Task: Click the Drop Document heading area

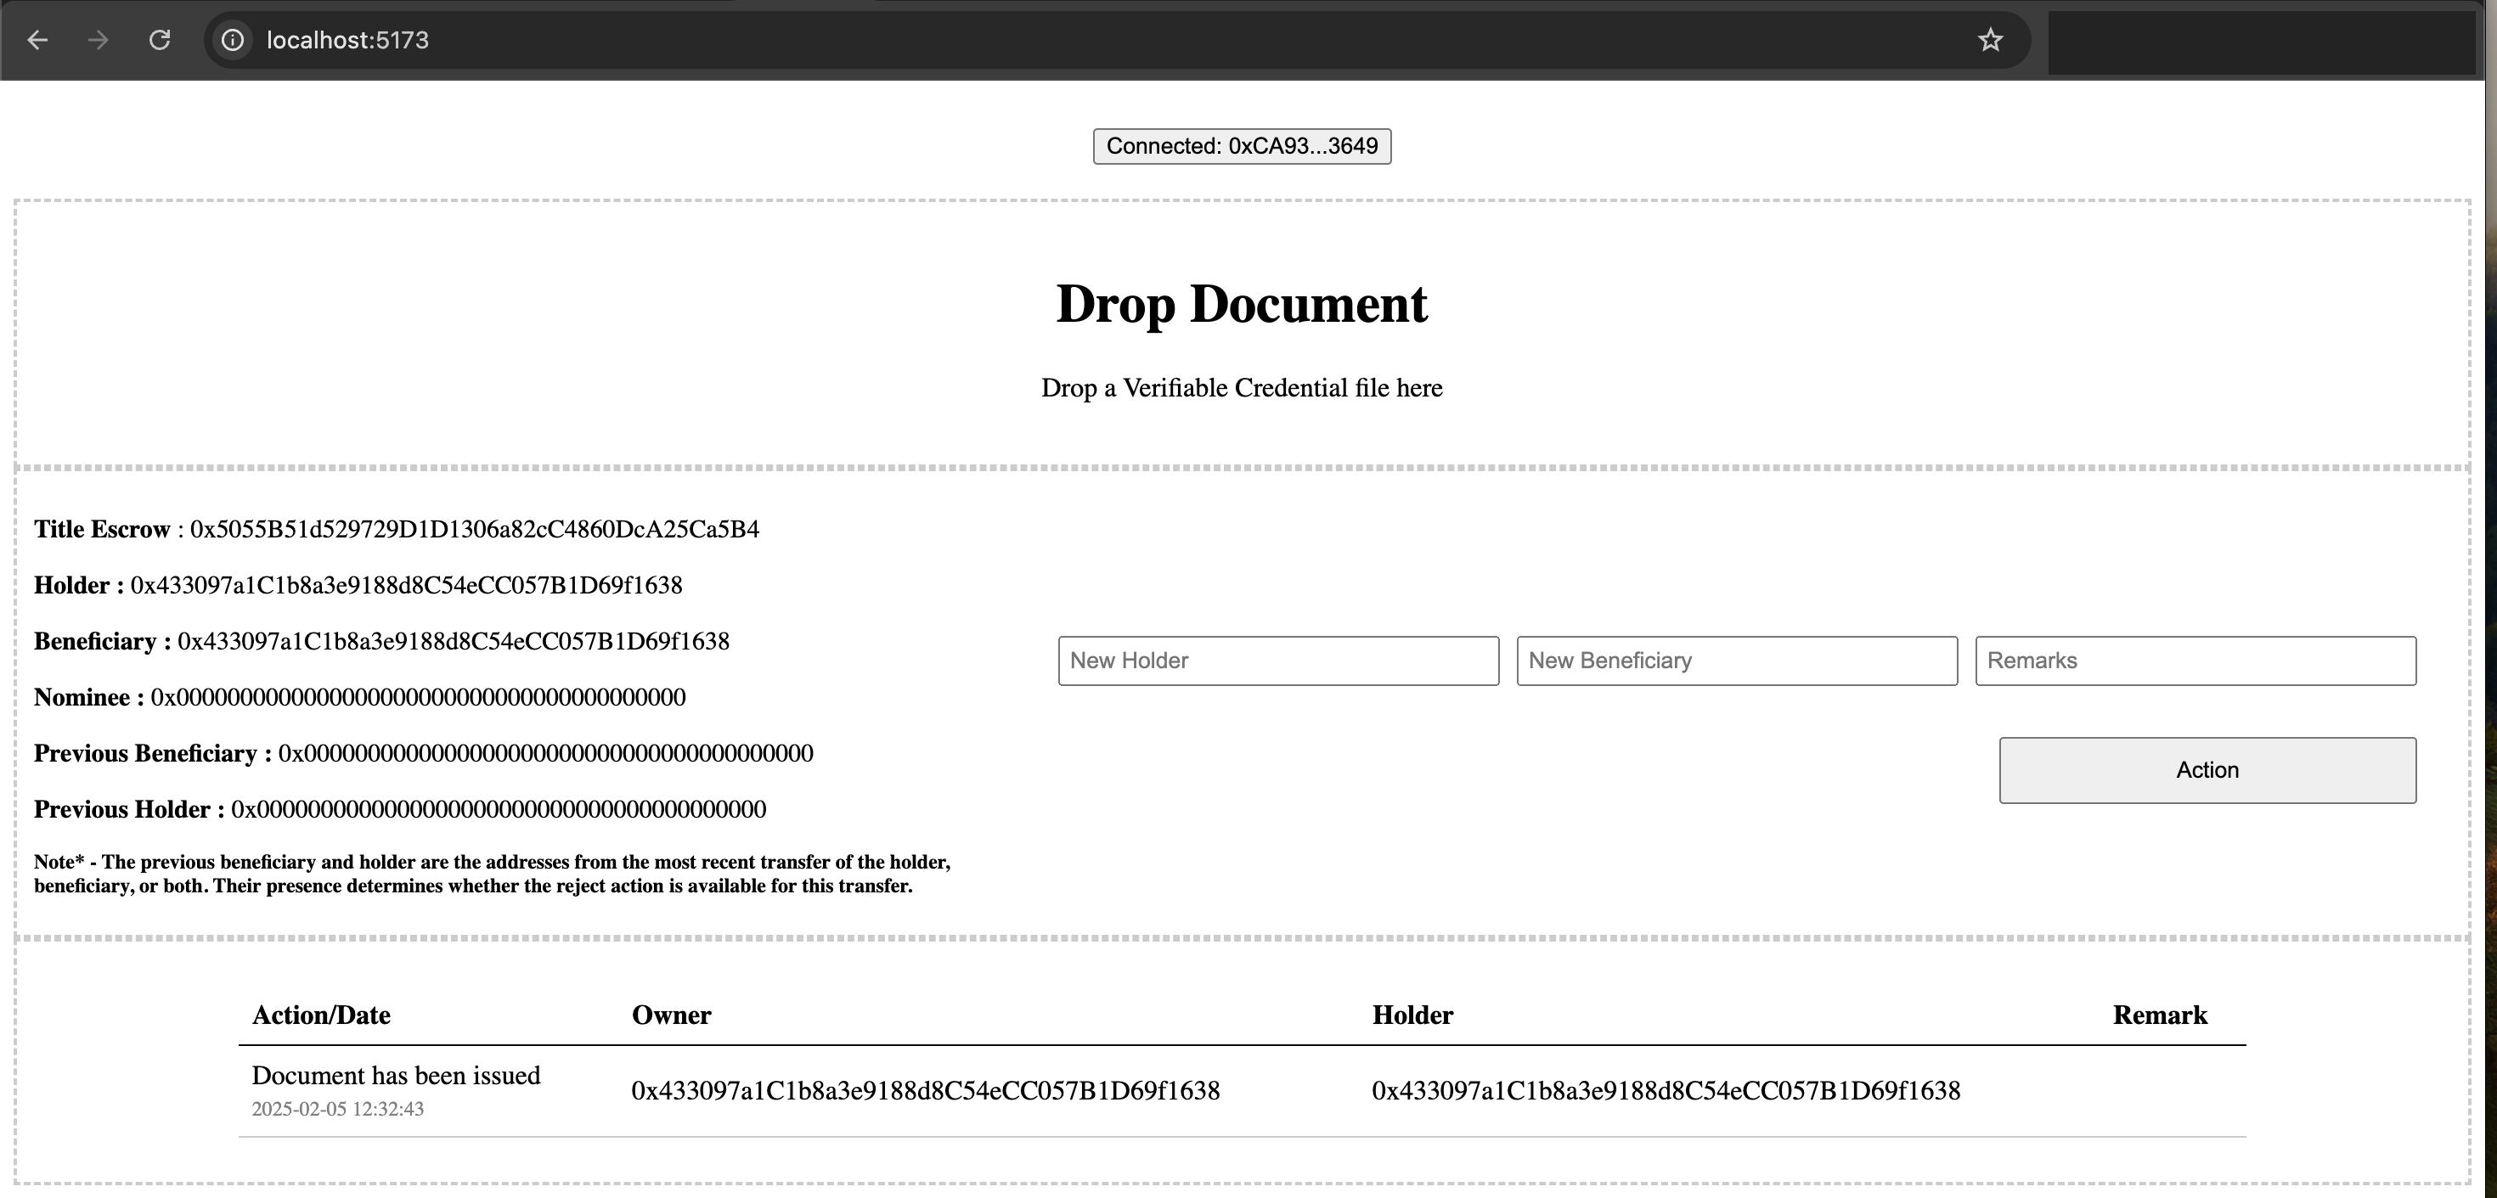Action: (1241, 304)
